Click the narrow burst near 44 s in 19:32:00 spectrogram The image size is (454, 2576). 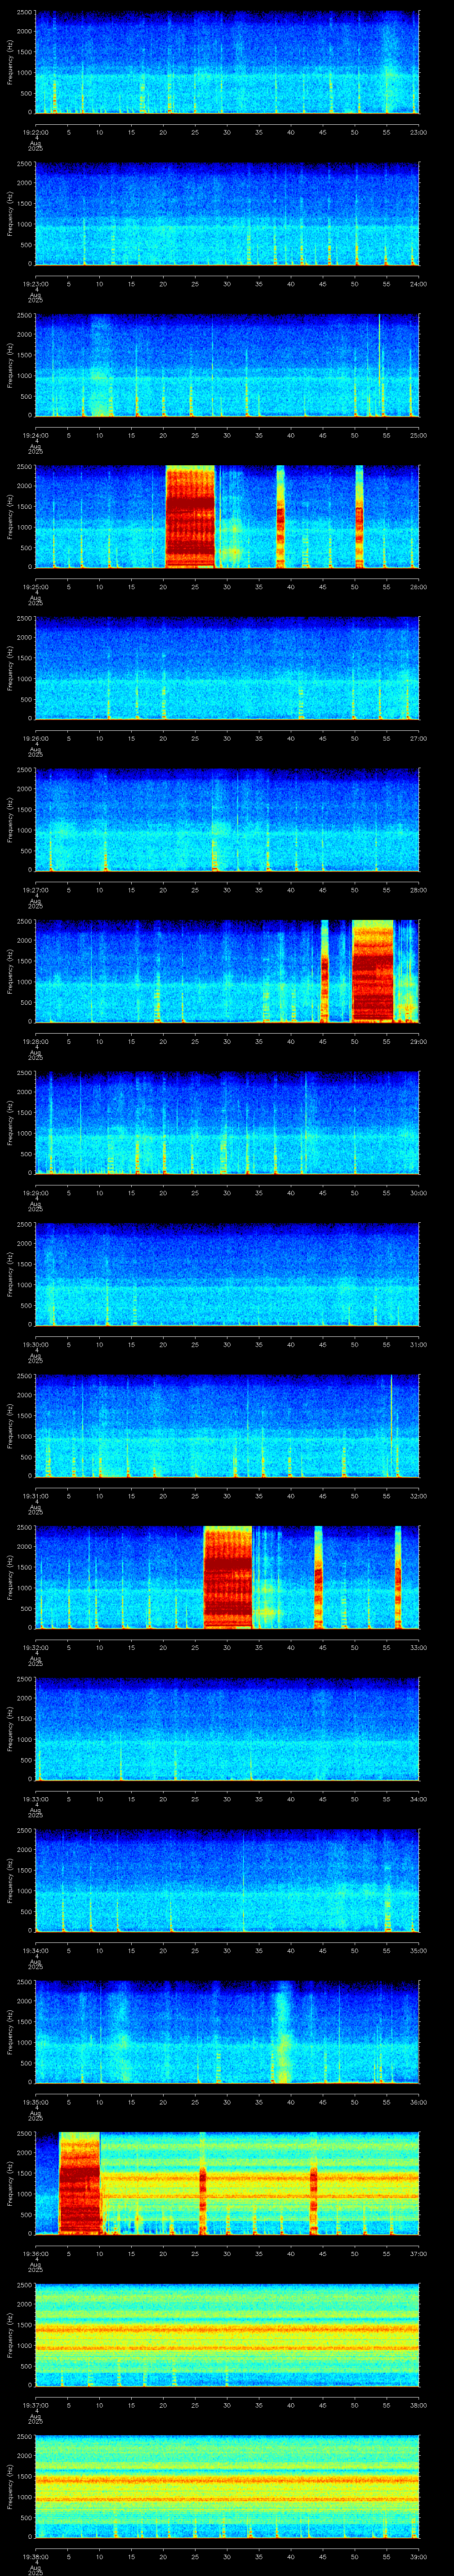319,1577
